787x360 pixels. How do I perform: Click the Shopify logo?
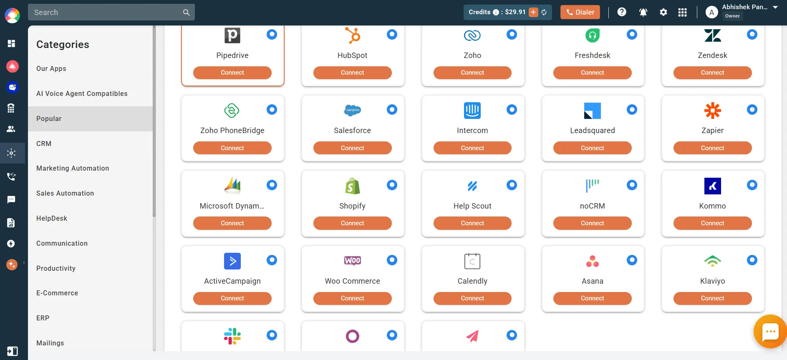point(353,186)
